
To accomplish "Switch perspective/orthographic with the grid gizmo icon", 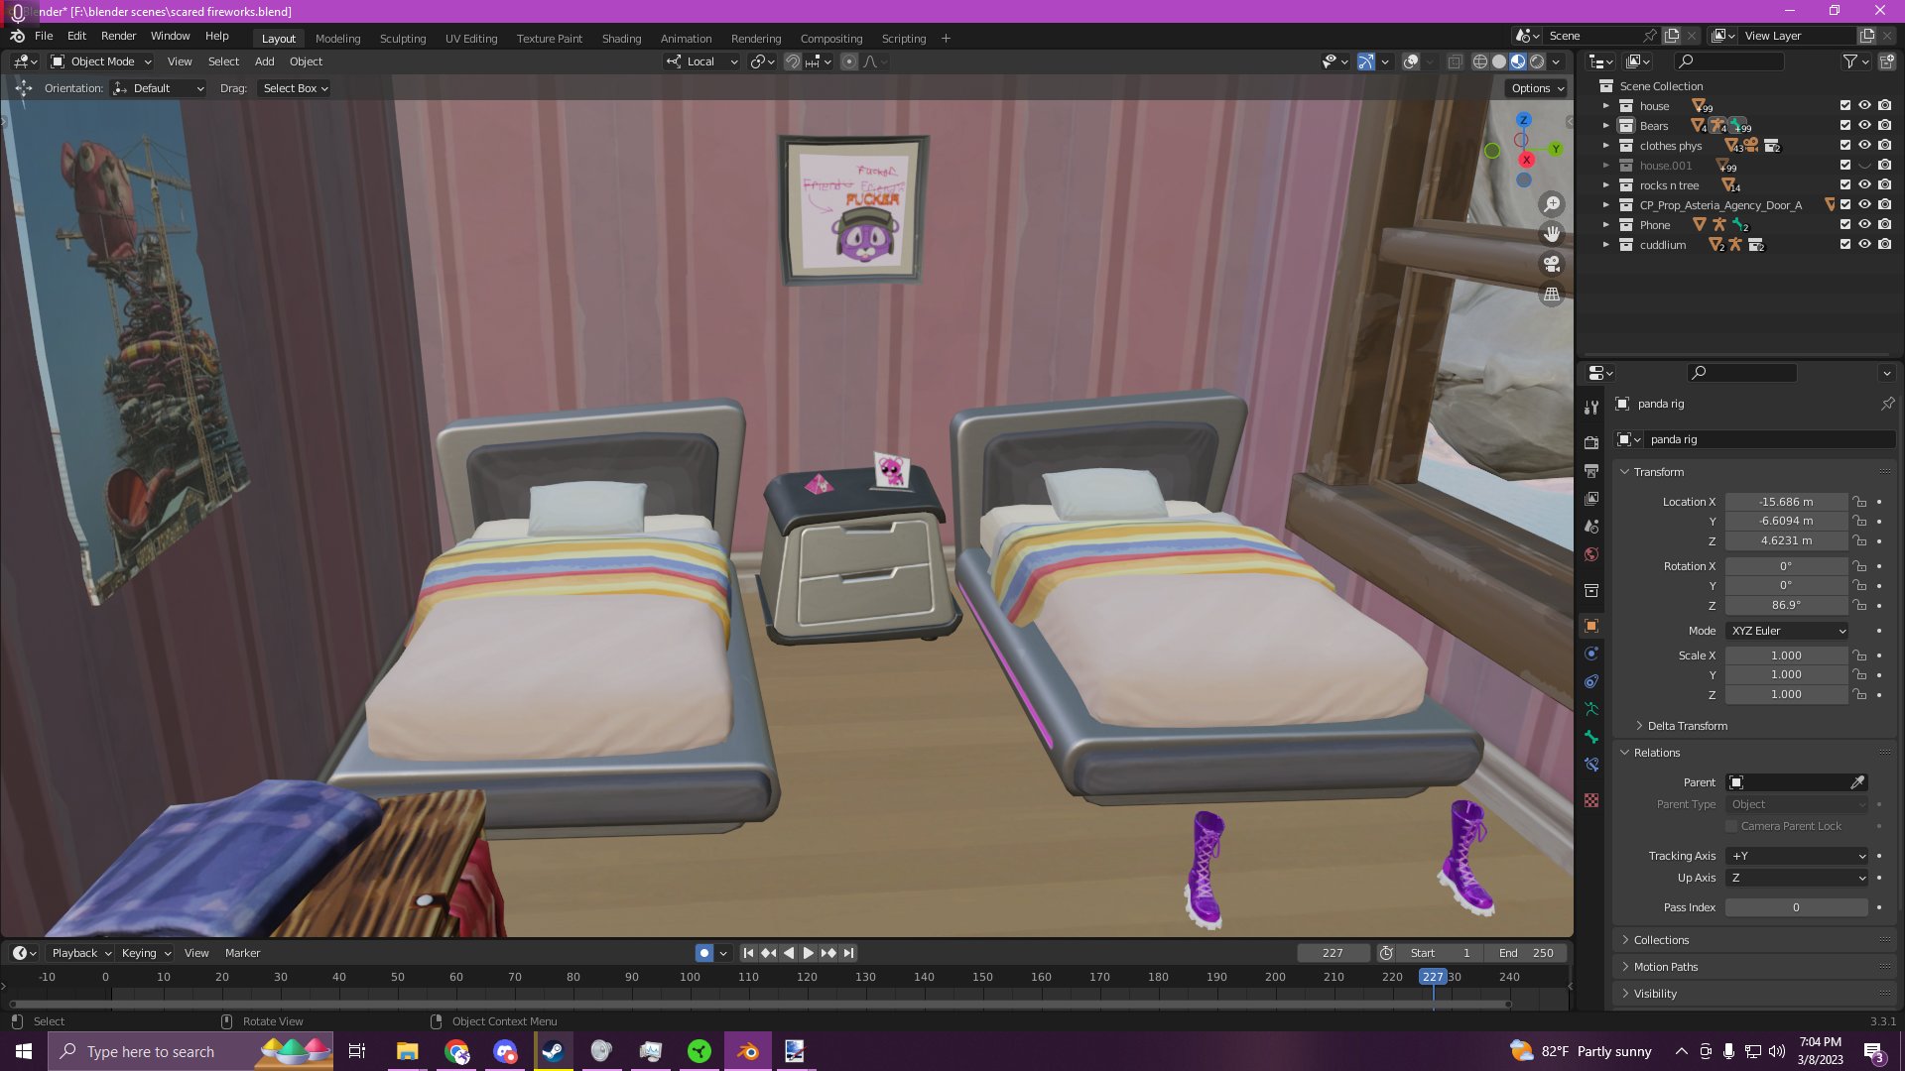I will (x=1551, y=295).
